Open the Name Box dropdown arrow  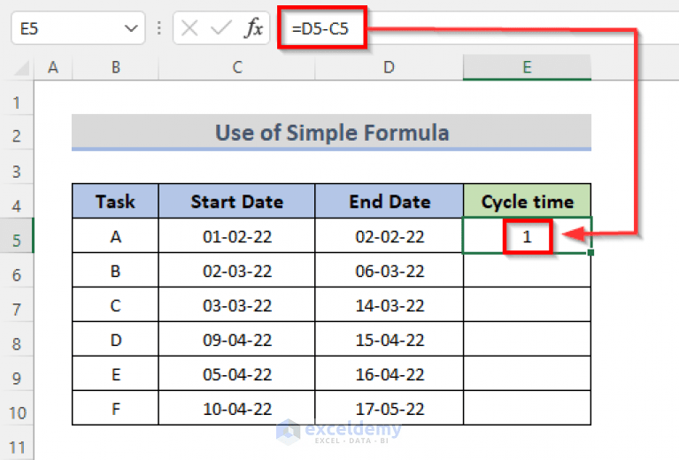(x=131, y=28)
